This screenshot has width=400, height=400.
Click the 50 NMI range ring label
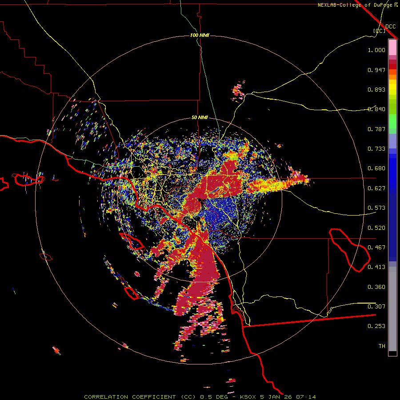pos(200,117)
